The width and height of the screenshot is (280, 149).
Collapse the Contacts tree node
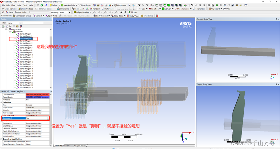point(10,32)
